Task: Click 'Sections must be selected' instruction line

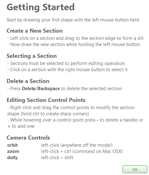Action: click(66, 63)
